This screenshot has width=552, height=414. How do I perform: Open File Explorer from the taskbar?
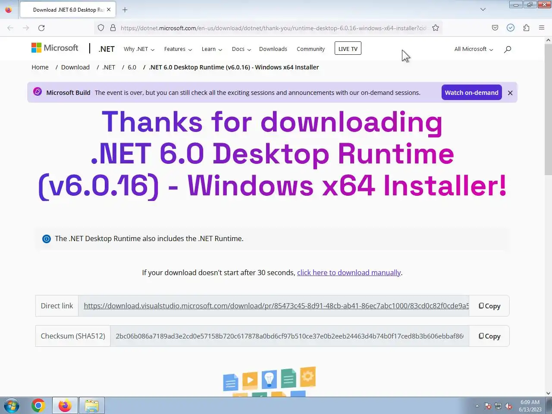[x=92, y=406]
